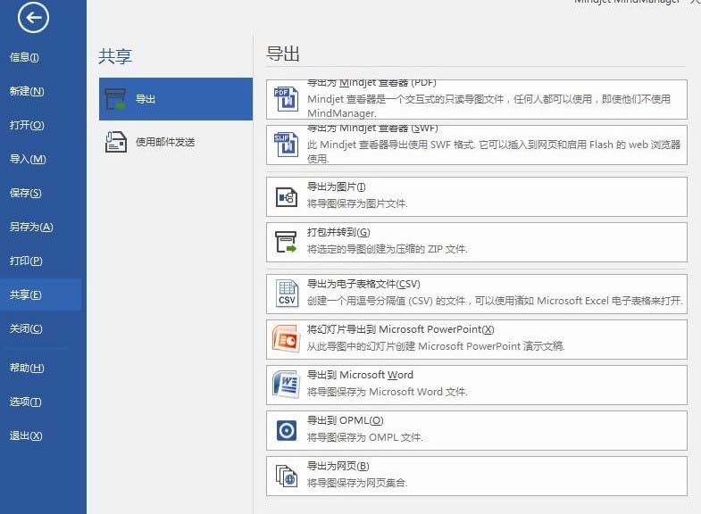This screenshot has height=514, width=701.
Task: Click the text 将导图保存为图片文件.
Action: point(357,203)
